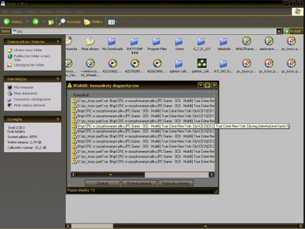Open the Views icon button
The height and width of the screenshot is (229, 305).
tap(112, 22)
